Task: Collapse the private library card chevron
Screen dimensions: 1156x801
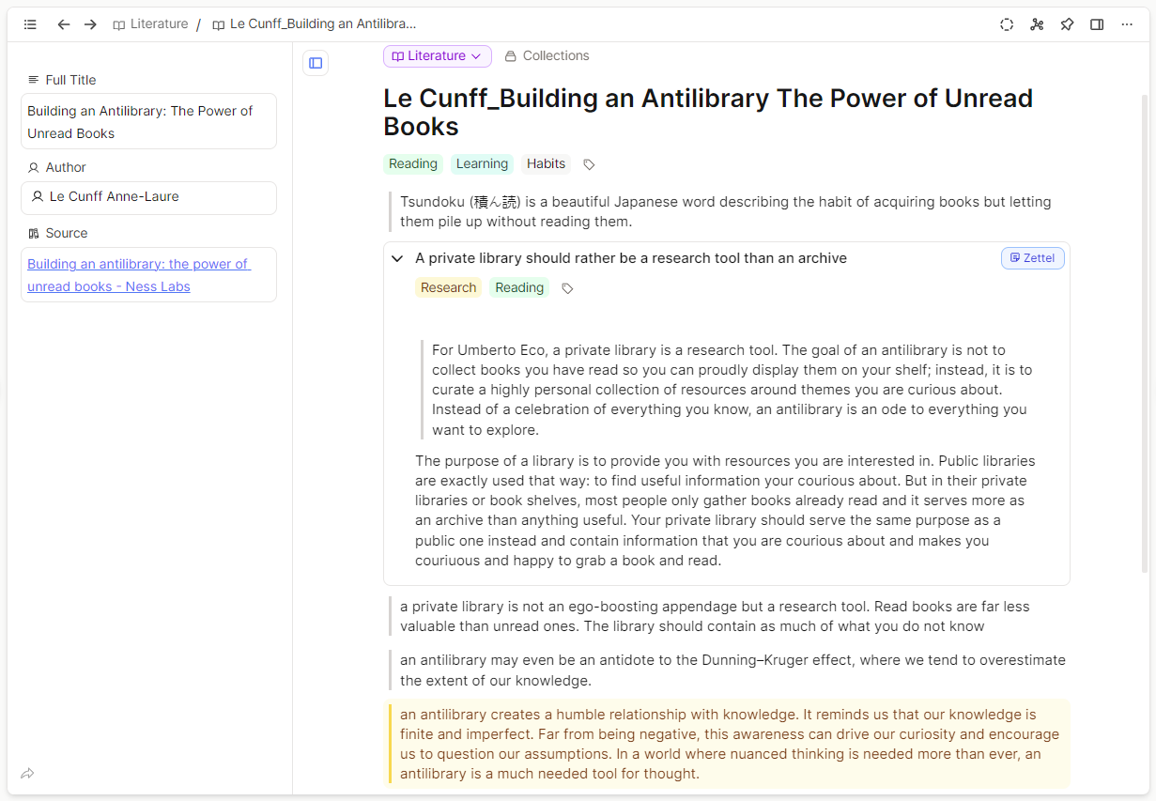Action: pyautogui.click(x=397, y=258)
